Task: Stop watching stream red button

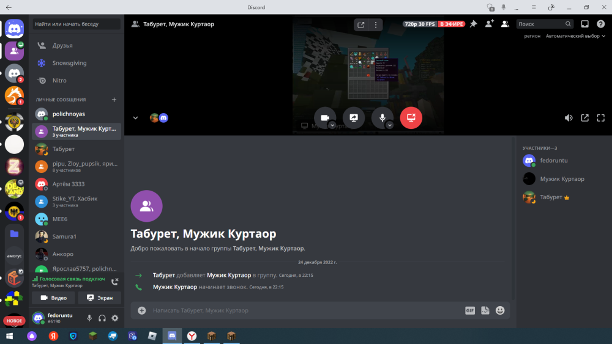Action: click(411, 118)
